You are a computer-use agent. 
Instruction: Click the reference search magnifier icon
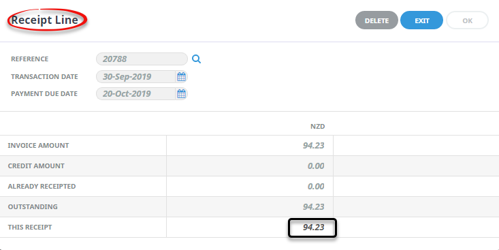click(x=196, y=59)
